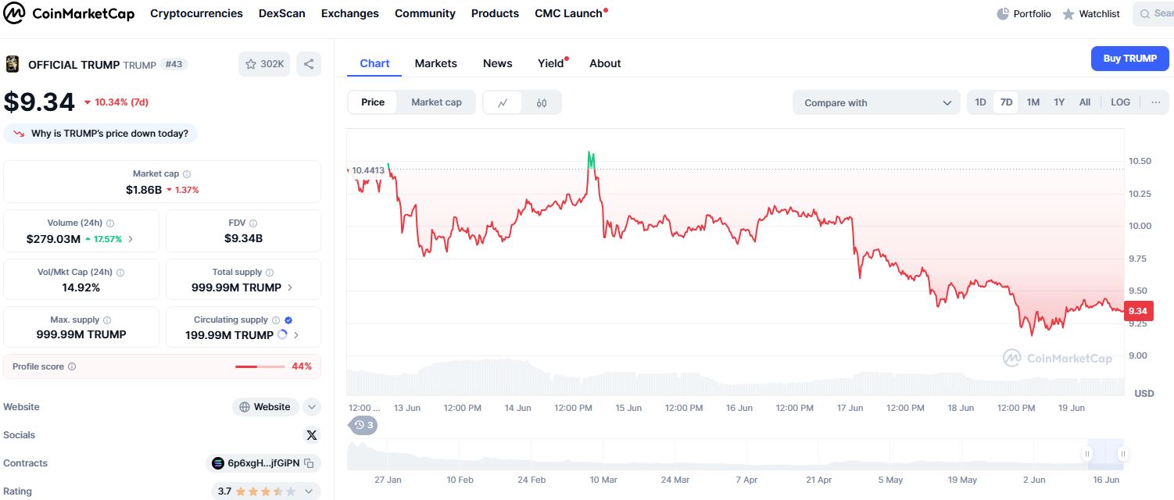This screenshot has height=500, width=1174.
Task: Click the Profile score progress bar
Action: pos(260,366)
